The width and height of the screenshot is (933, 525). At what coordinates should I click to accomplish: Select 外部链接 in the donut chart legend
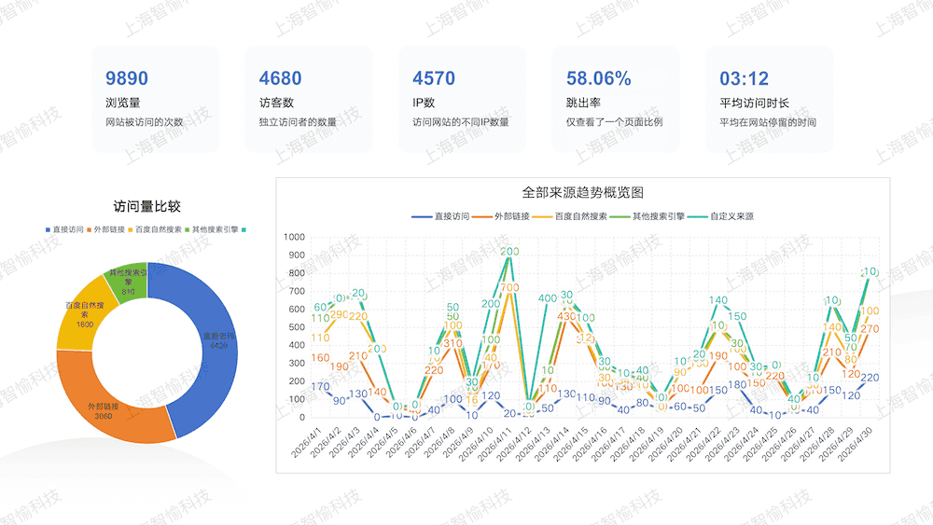[x=105, y=229]
